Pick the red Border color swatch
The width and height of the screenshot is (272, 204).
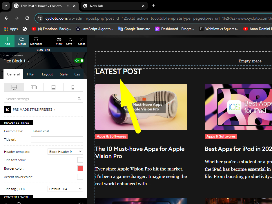point(80,168)
